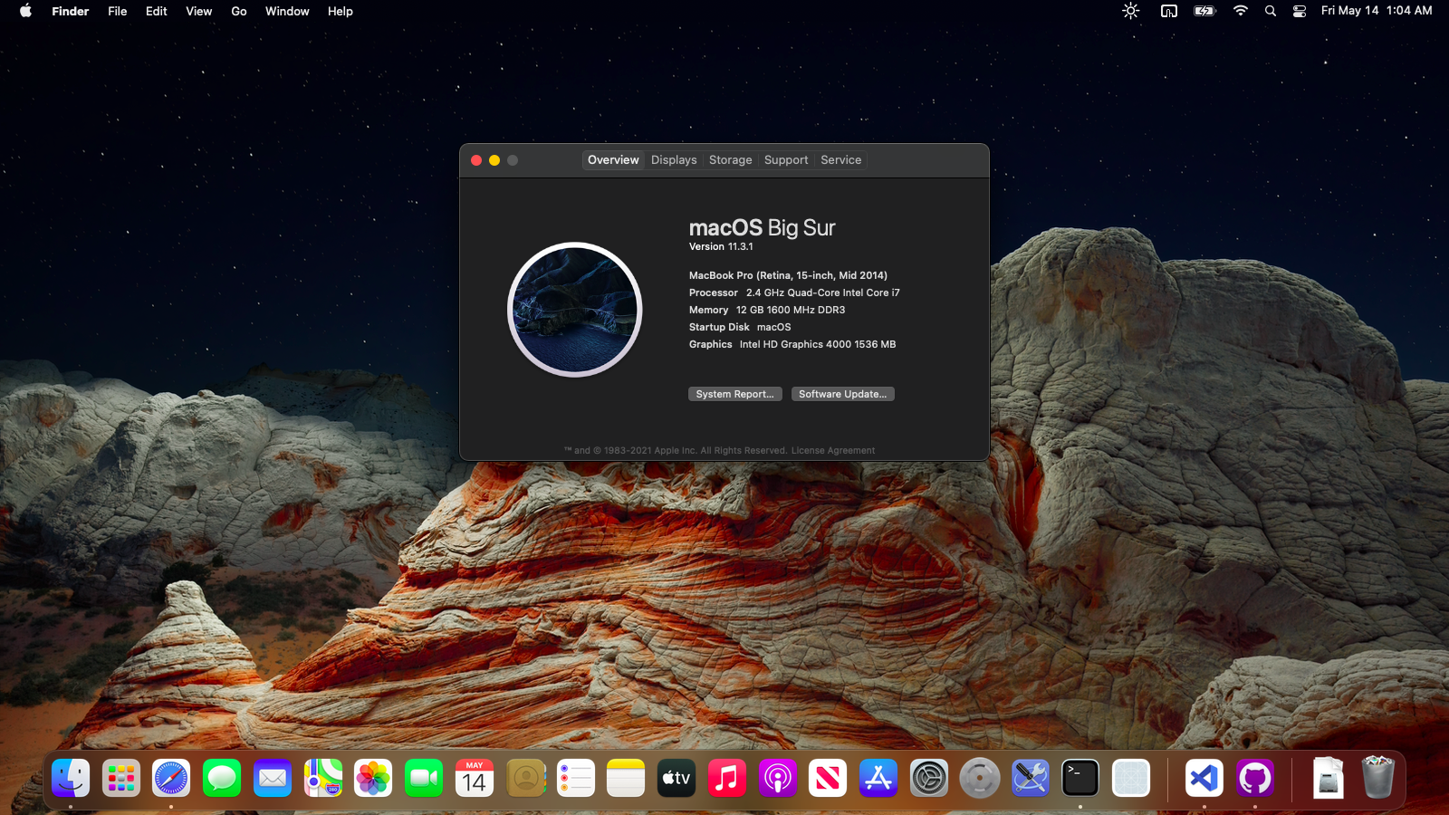The height and width of the screenshot is (815, 1449).
Task: Switch to the Support tab
Action: coord(786,159)
